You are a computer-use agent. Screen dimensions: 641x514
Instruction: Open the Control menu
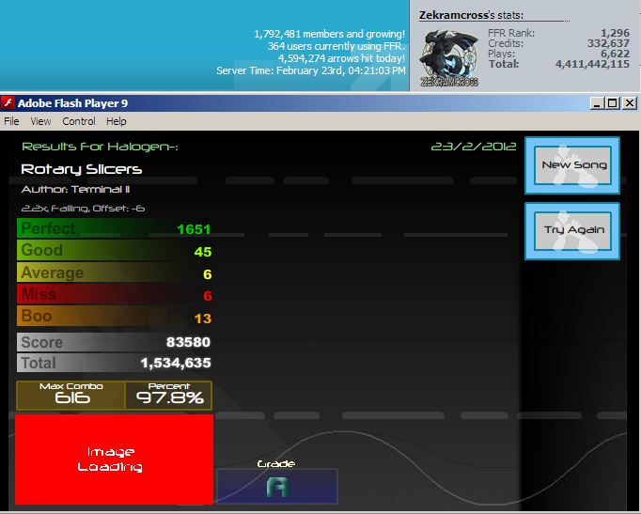click(x=79, y=121)
